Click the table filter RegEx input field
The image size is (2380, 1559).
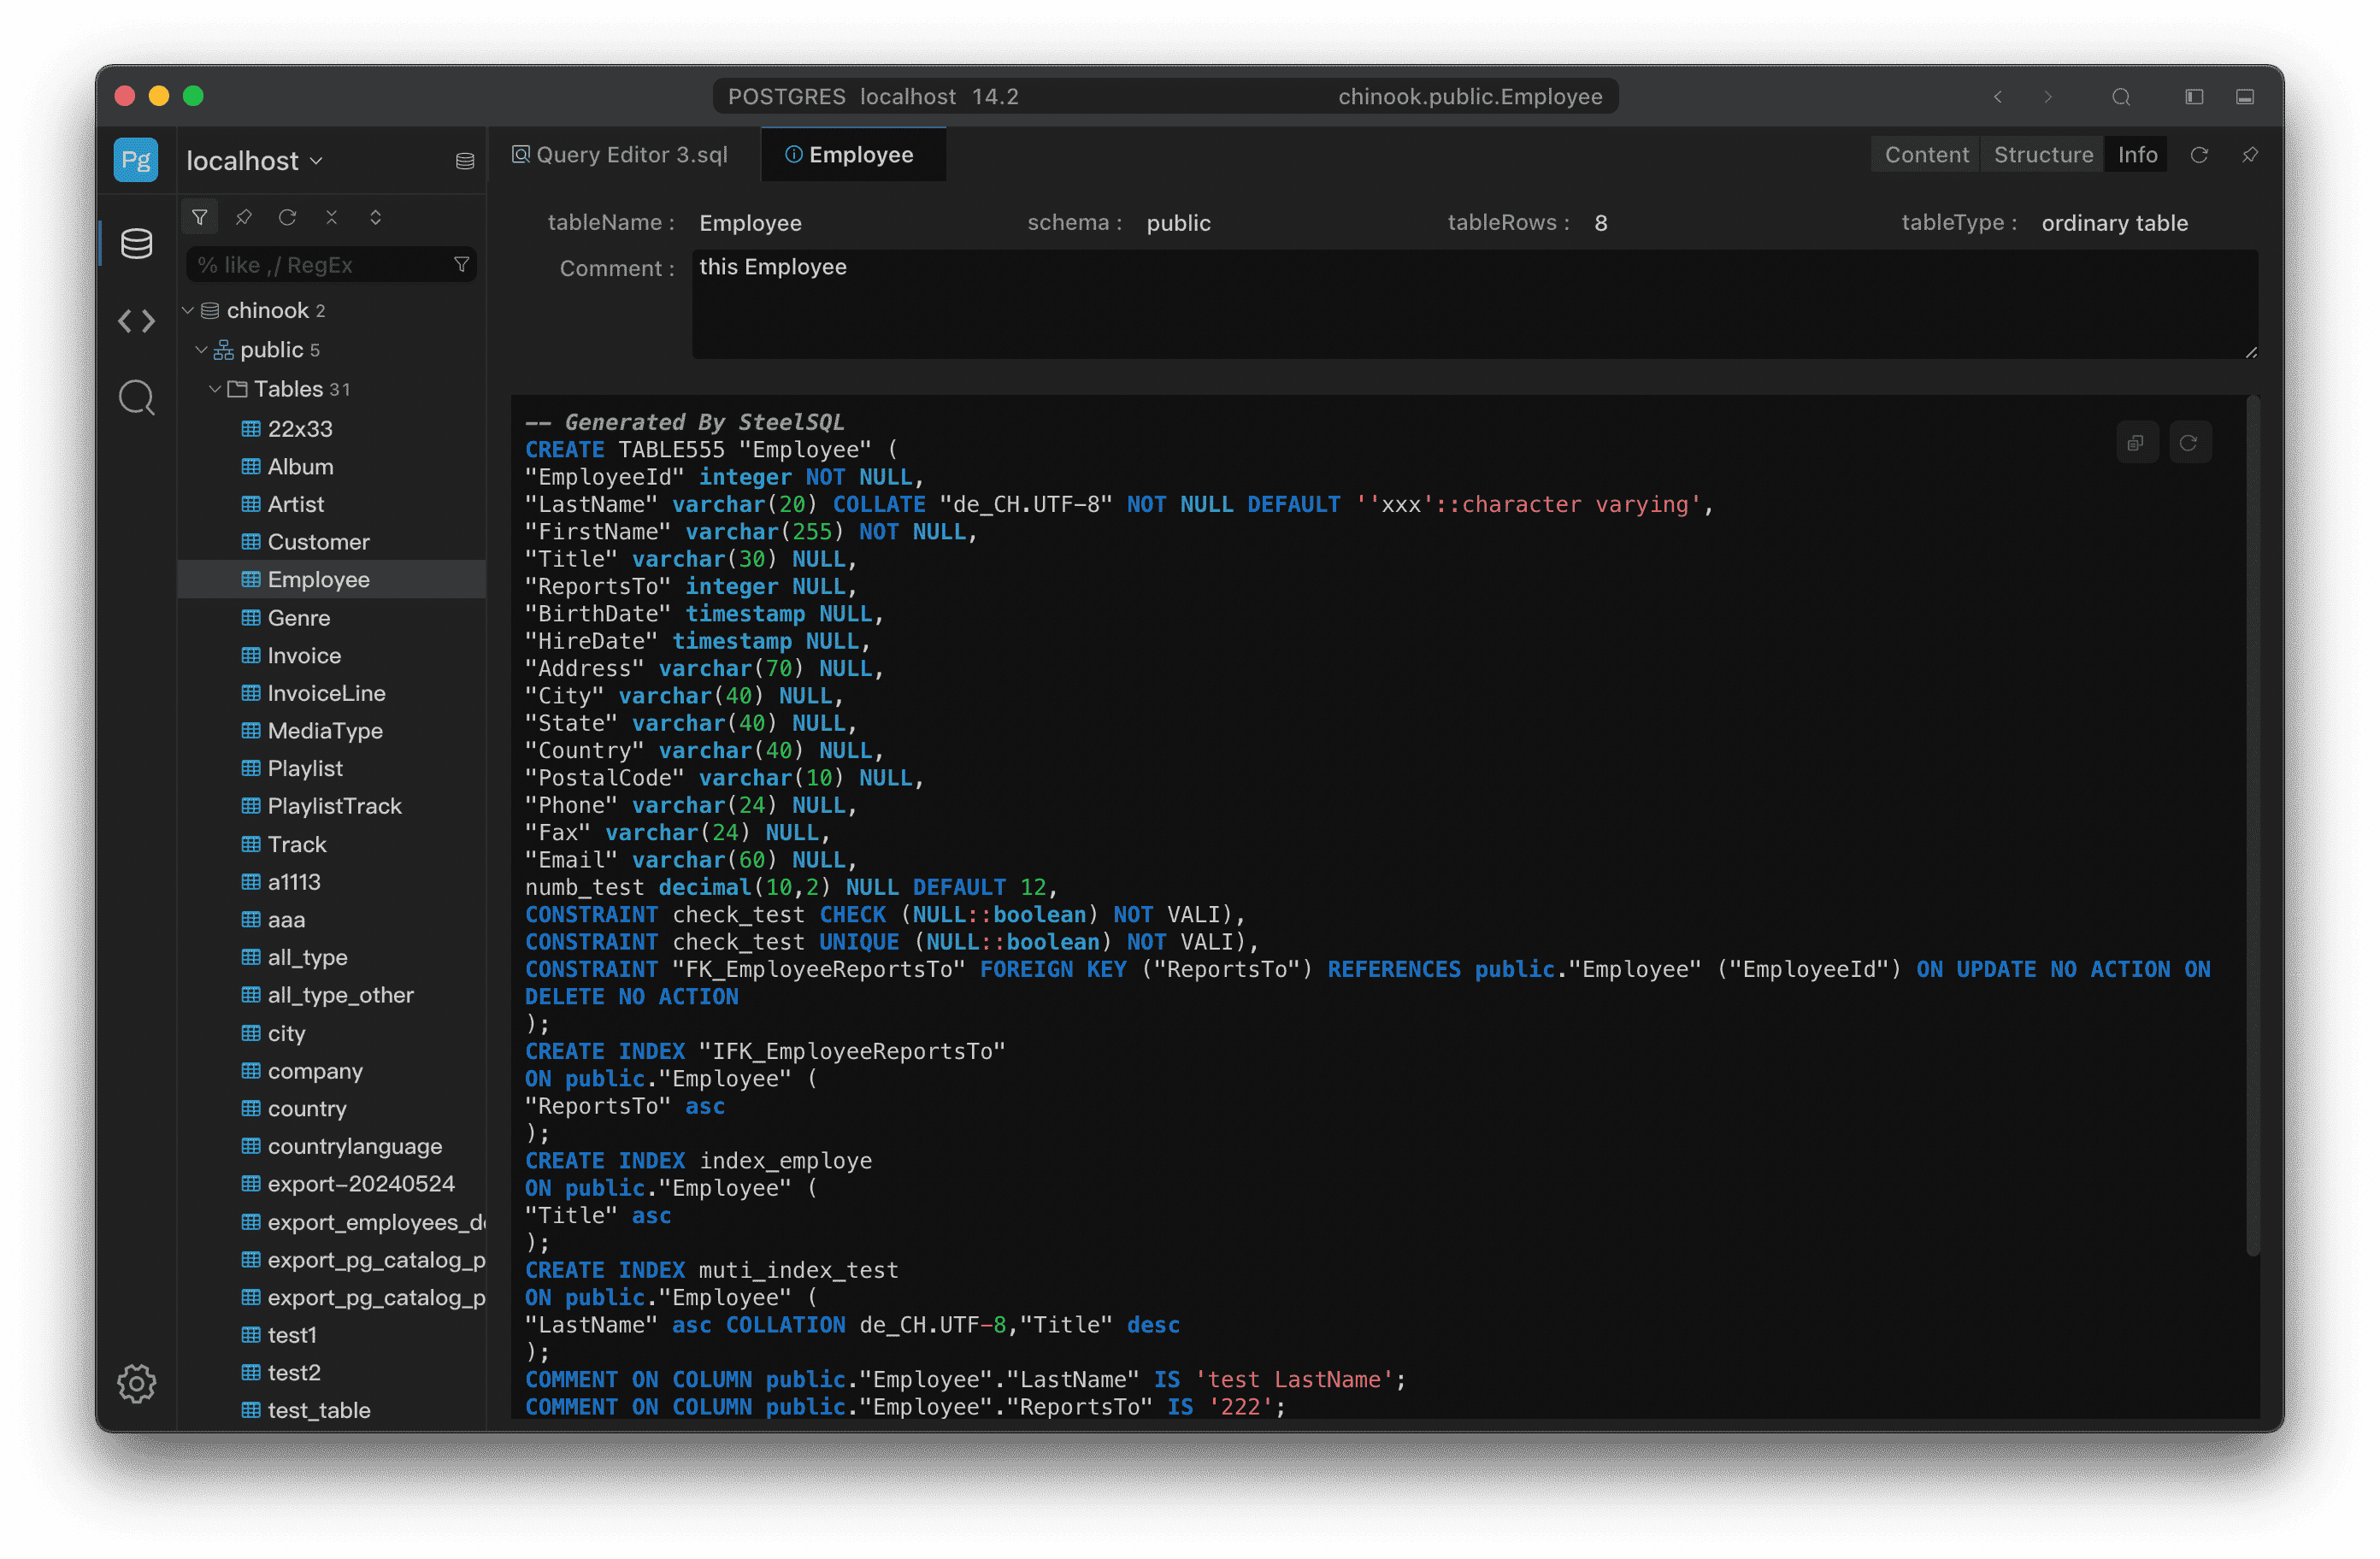tap(320, 264)
